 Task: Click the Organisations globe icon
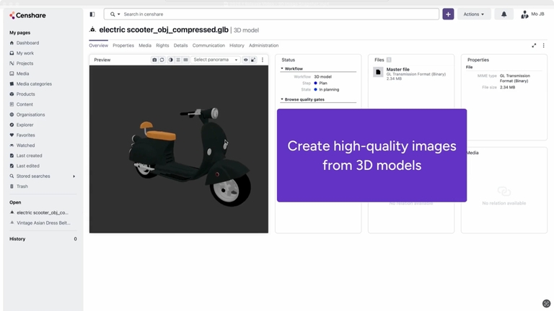[12, 114]
